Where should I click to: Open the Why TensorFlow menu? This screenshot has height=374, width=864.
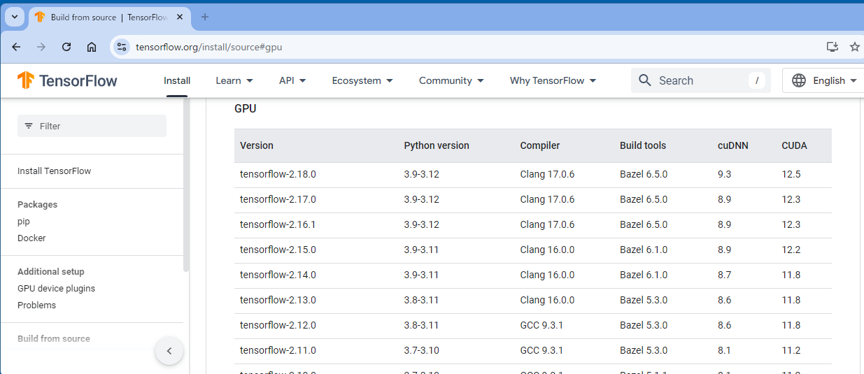click(x=553, y=80)
